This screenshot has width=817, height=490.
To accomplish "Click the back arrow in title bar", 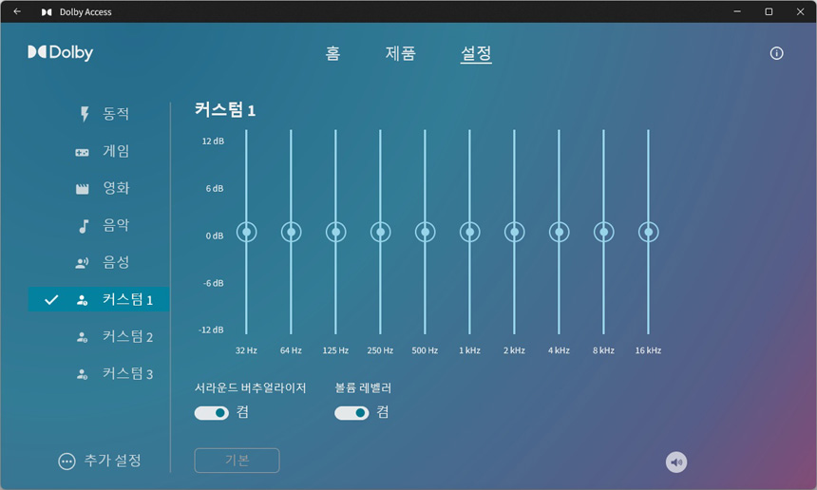I will 17,12.
